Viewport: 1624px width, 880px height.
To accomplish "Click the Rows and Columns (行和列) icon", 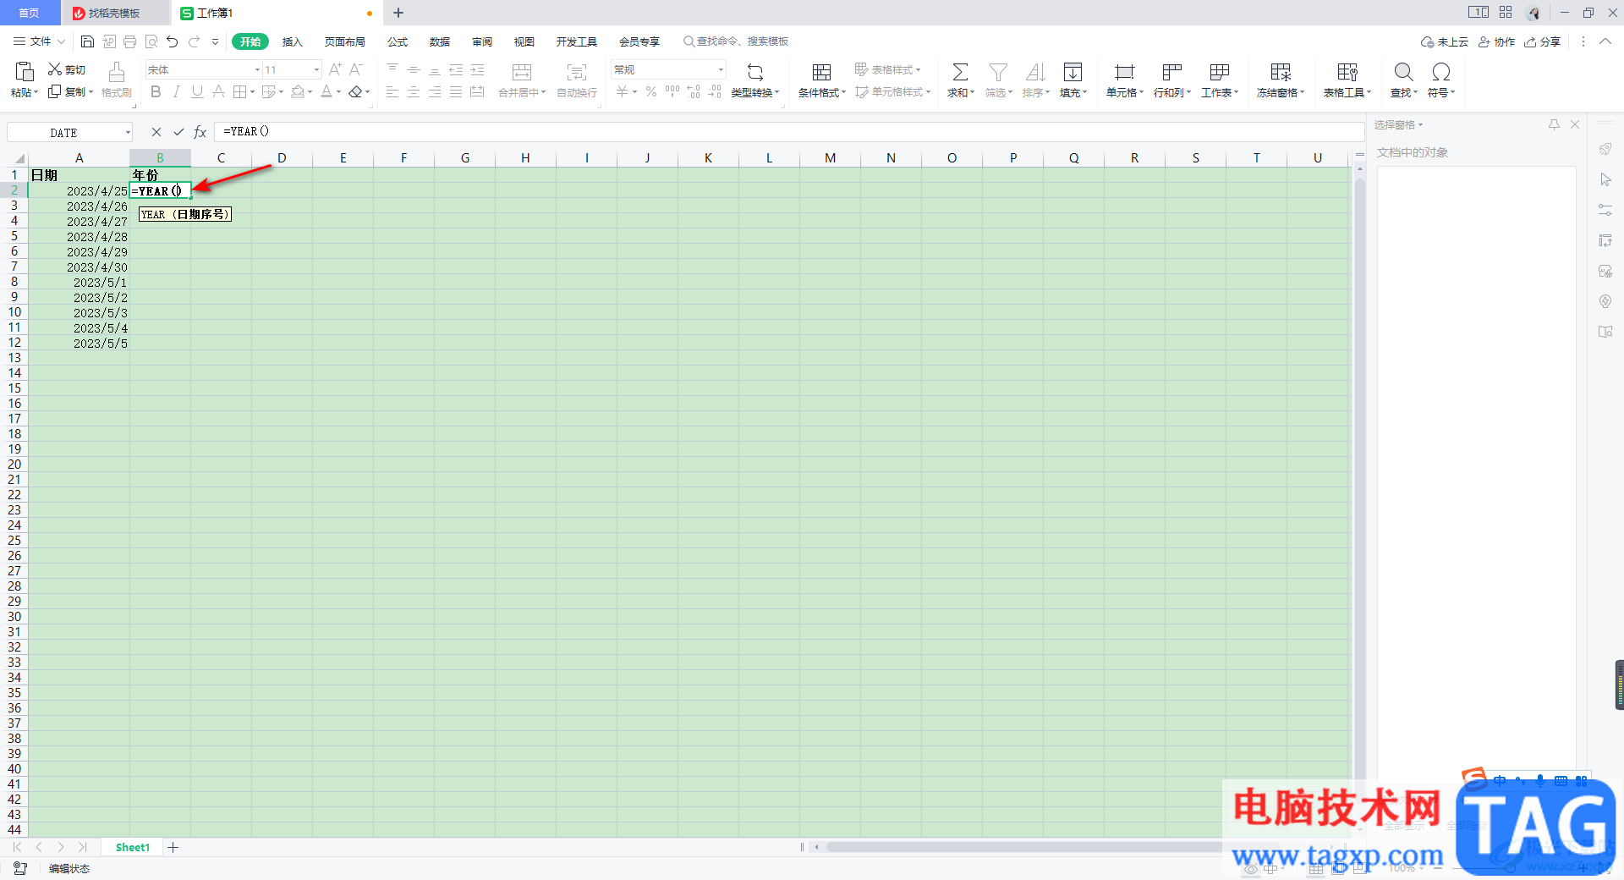I will 1171,72.
